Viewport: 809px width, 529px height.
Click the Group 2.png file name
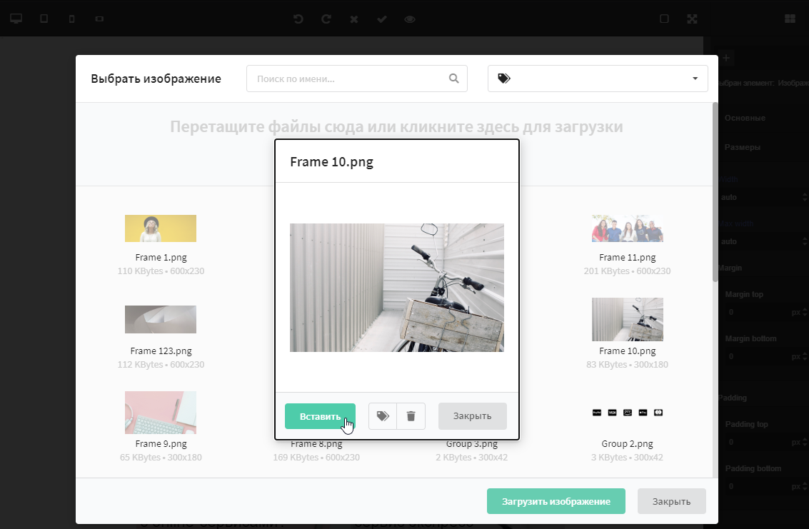[628, 444]
